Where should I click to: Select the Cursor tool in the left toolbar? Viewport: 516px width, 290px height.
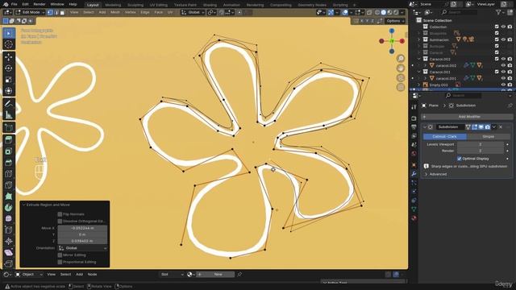(x=9, y=44)
